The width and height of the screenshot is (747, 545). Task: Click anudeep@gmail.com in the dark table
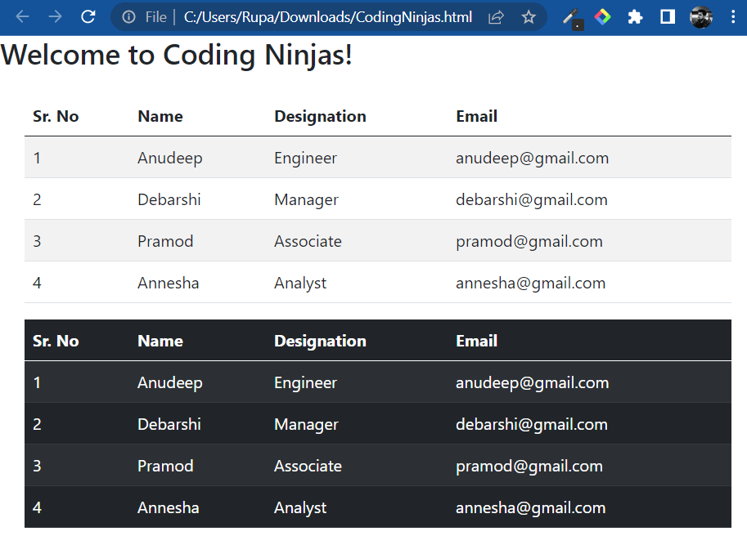click(531, 382)
